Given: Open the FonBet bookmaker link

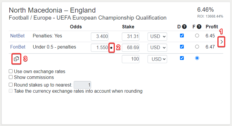Looking at the screenshot, I should tap(18, 47).
